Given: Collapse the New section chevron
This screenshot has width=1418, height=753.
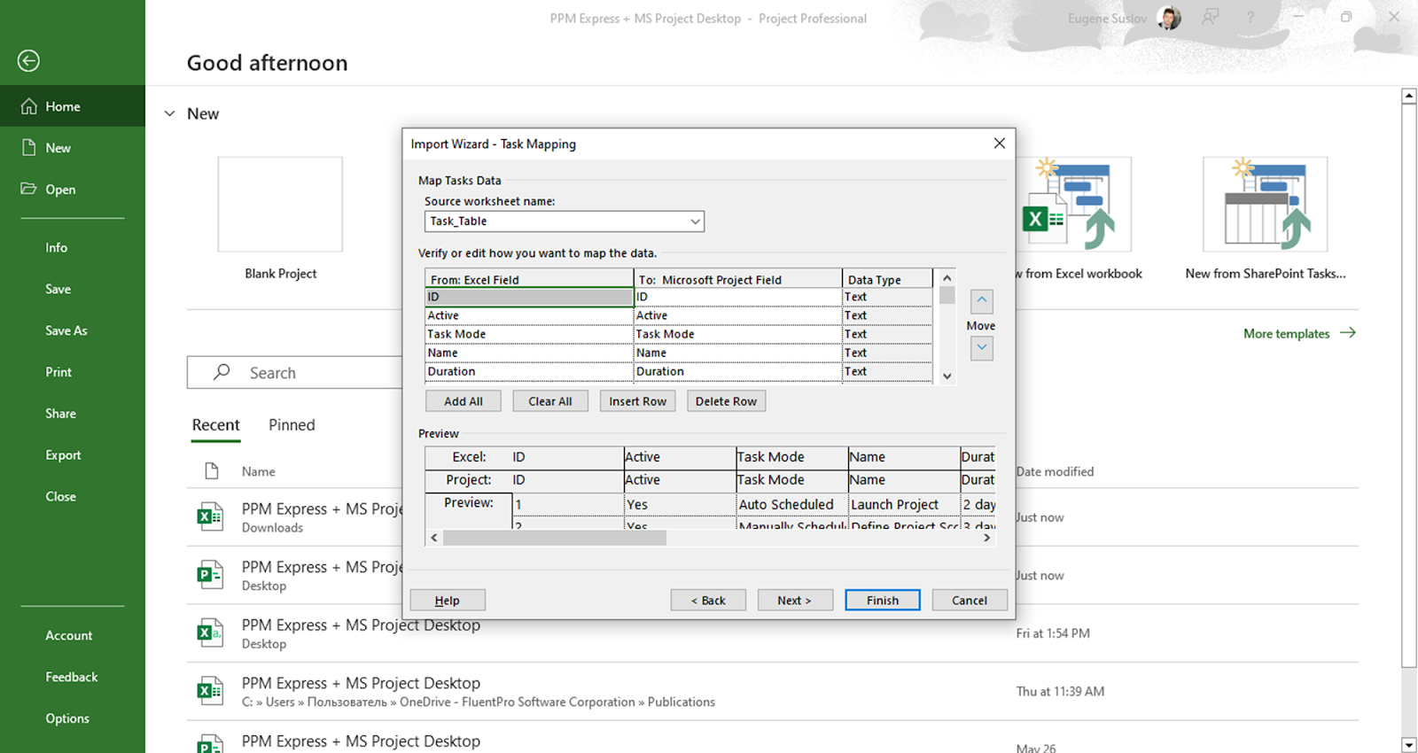Looking at the screenshot, I should (169, 113).
